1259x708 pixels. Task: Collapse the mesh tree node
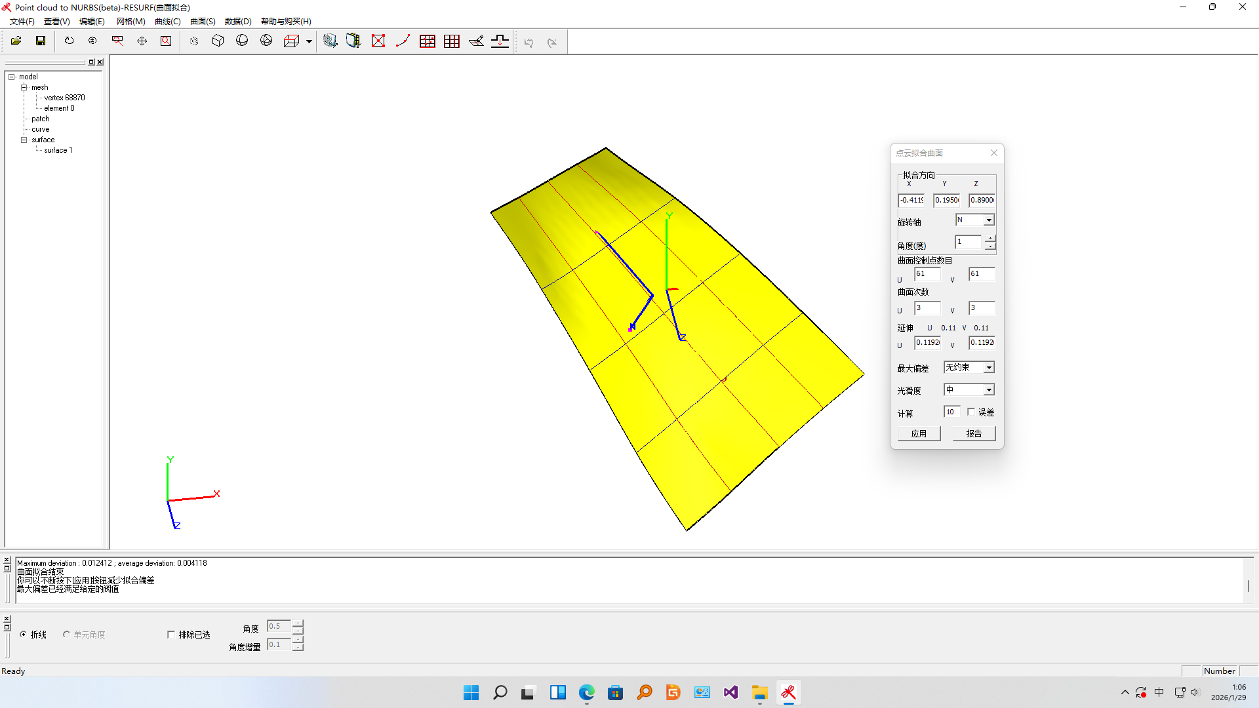click(x=24, y=87)
